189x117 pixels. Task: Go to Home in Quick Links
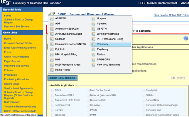7,39
